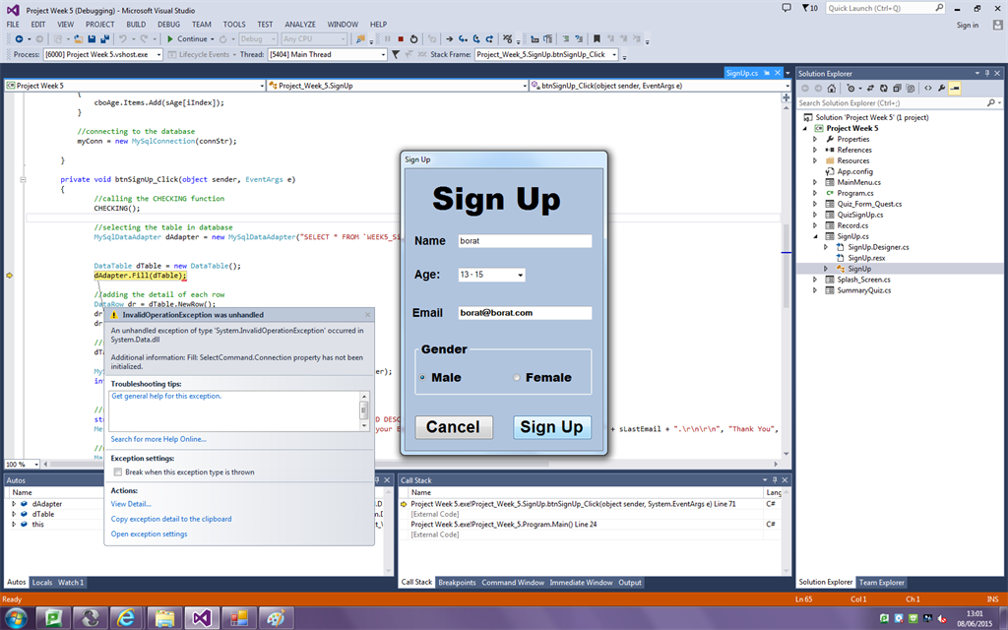The width and height of the screenshot is (1008, 630).
Task: Click the thread filter funnel icon
Action: pos(396,55)
